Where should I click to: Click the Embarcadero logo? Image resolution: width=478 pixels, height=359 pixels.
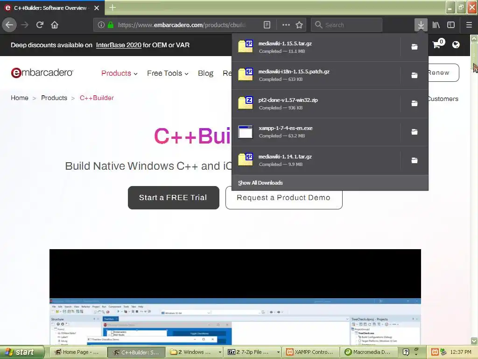(42, 72)
